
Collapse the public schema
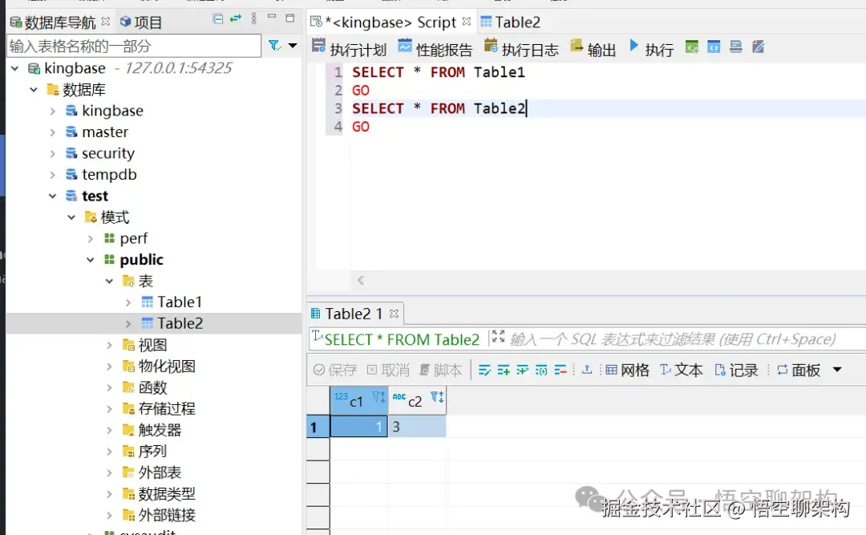coord(91,260)
